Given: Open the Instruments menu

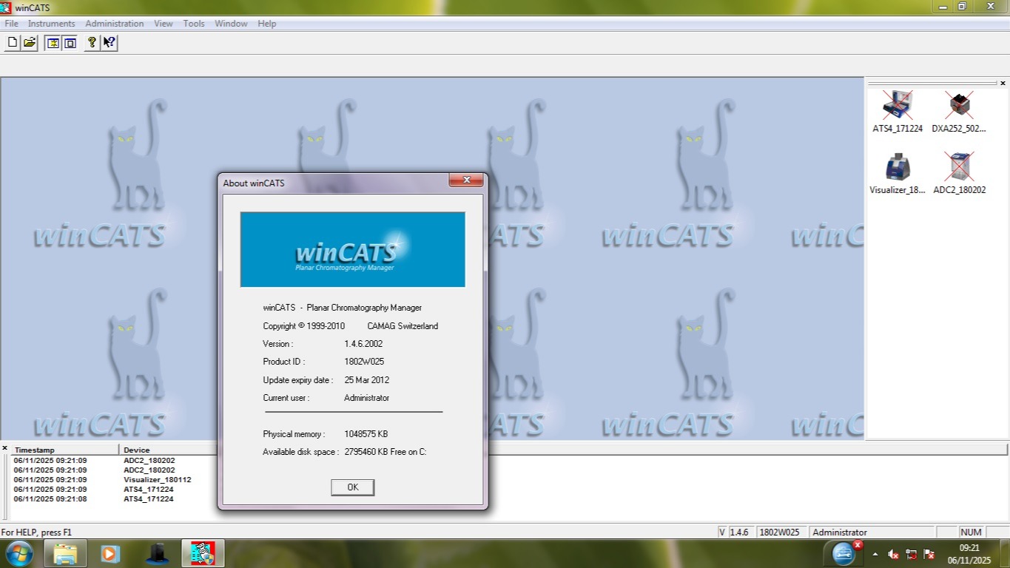Looking at the screenshot, I should pos(51,23).
